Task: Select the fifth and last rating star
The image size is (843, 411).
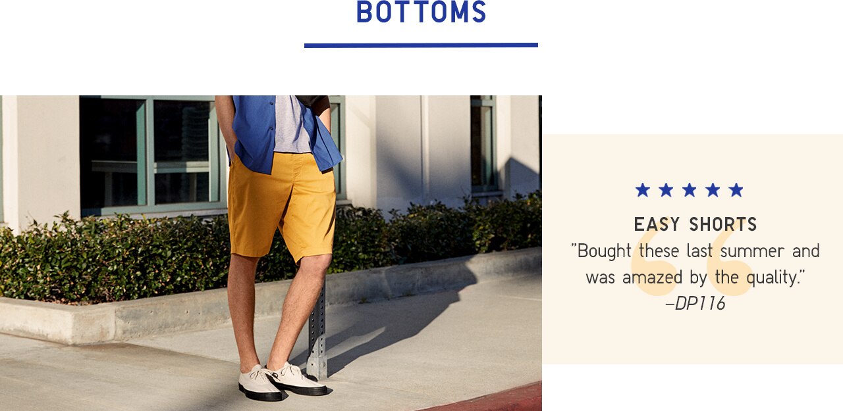Action: click(x=736, y=190)
